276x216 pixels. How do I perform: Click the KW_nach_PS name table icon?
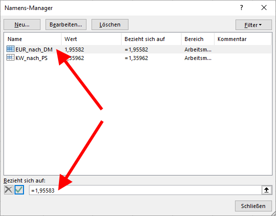(10, 57)
